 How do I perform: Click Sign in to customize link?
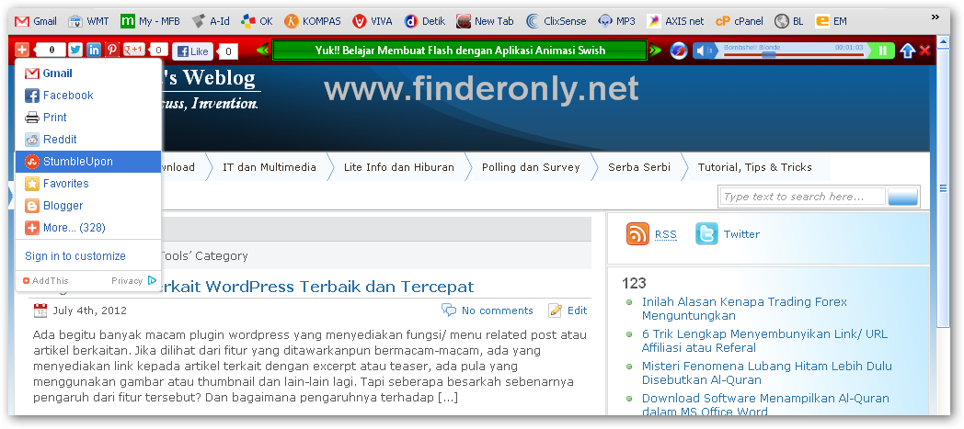coord(75,256)
